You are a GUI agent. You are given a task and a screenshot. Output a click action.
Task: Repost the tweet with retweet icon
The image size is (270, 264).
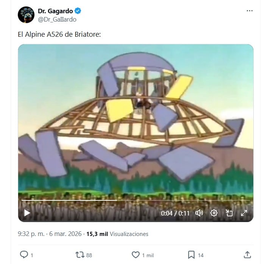coord(80,255)
